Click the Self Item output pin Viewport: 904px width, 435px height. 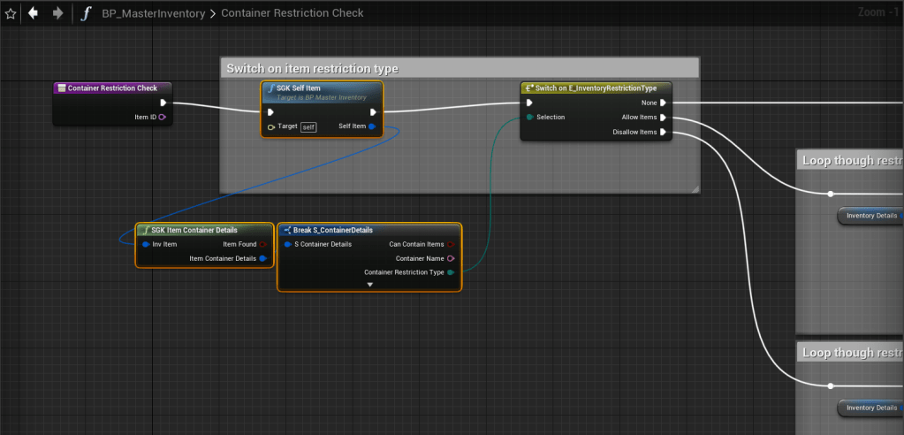[372, 126]
